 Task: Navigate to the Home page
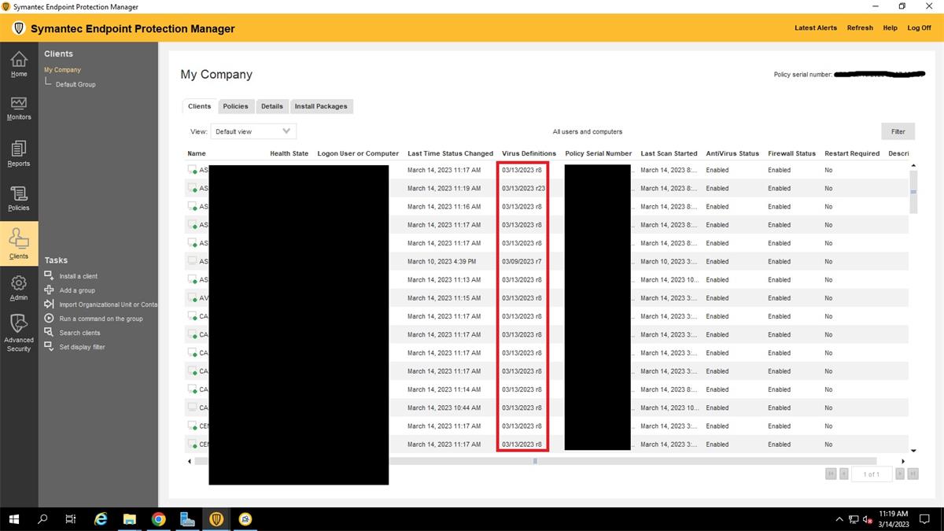coord(19,63)
